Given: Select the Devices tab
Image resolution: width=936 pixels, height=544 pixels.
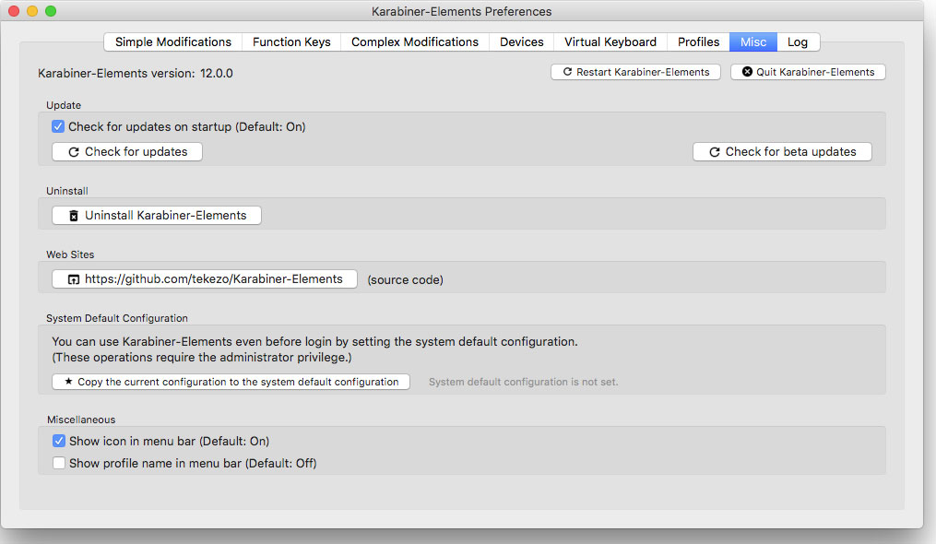Looking at the screenshot, I should pos(522,41).
